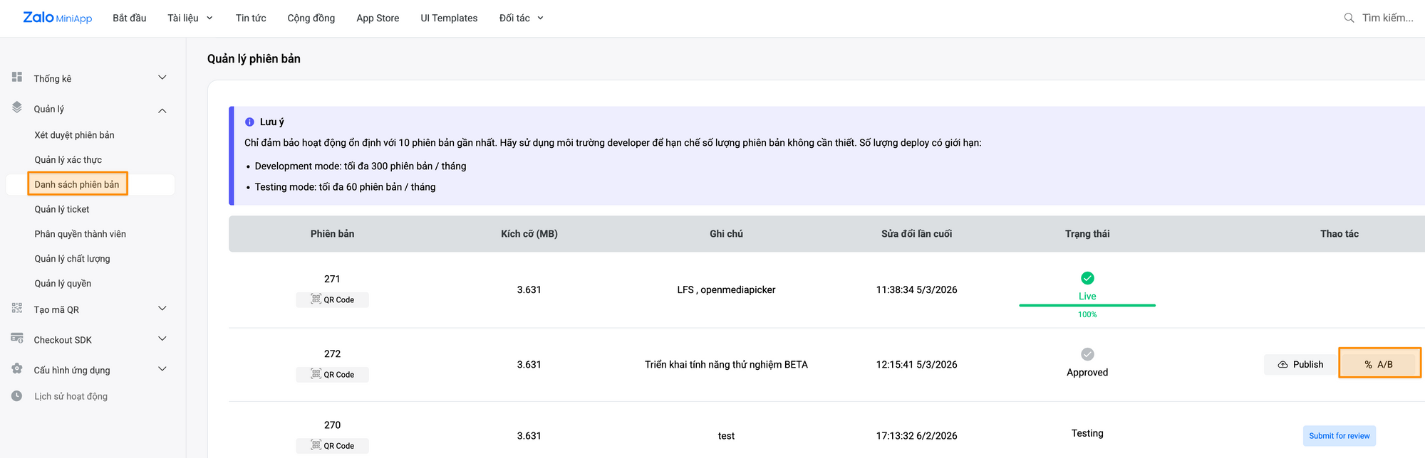The height and width of the screenshot is (458, 1425).
Task: Click the search magnifier icon
Action: [x=1349, y=18]
